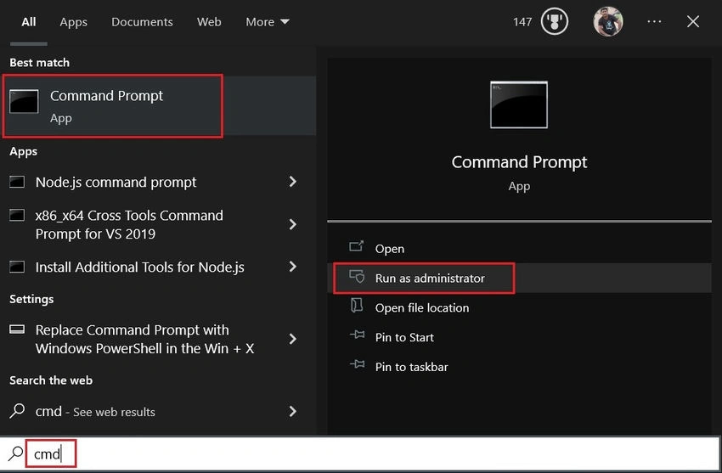The width and height of the screenshot is (722, 473).
Task: Click the Replace Command Prompt settings icon
Action: coord(17,329)
